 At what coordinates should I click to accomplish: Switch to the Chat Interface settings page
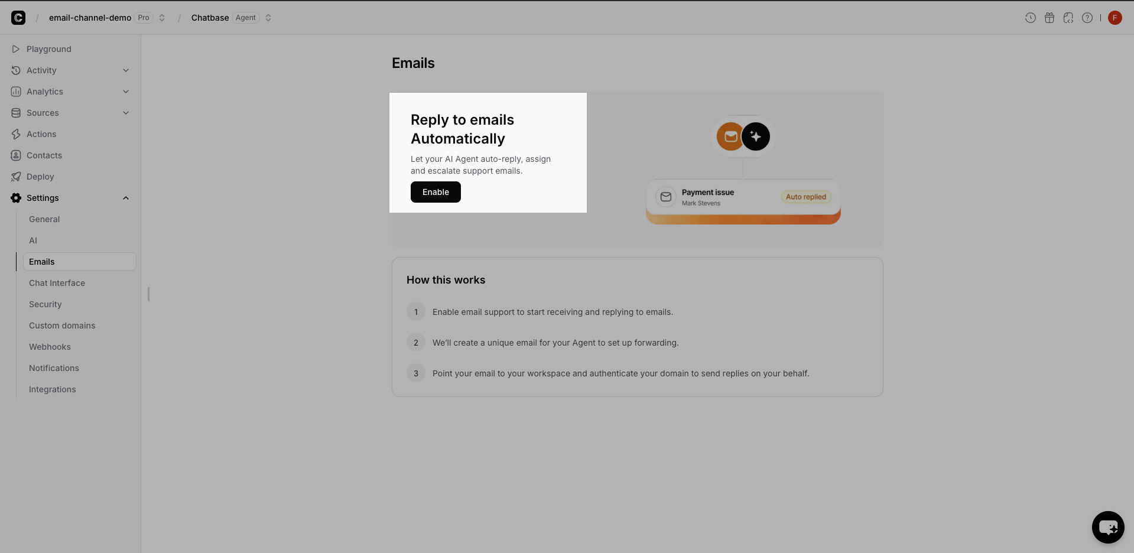point(57,283)
